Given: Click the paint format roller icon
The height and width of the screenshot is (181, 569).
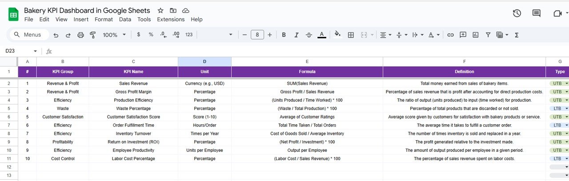Looking at the screenshot, I should 93,35.
